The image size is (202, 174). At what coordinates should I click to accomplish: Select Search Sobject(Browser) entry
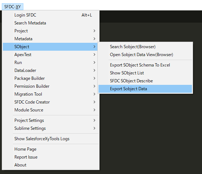tap(145, 47)
